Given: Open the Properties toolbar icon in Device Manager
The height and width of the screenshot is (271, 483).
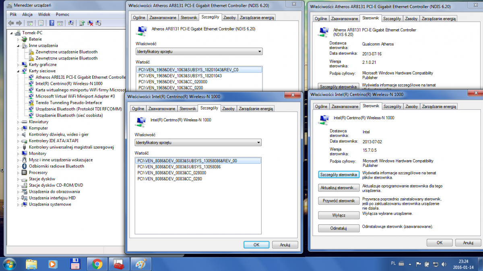Looking at the screenshot, I should (41, 23).
